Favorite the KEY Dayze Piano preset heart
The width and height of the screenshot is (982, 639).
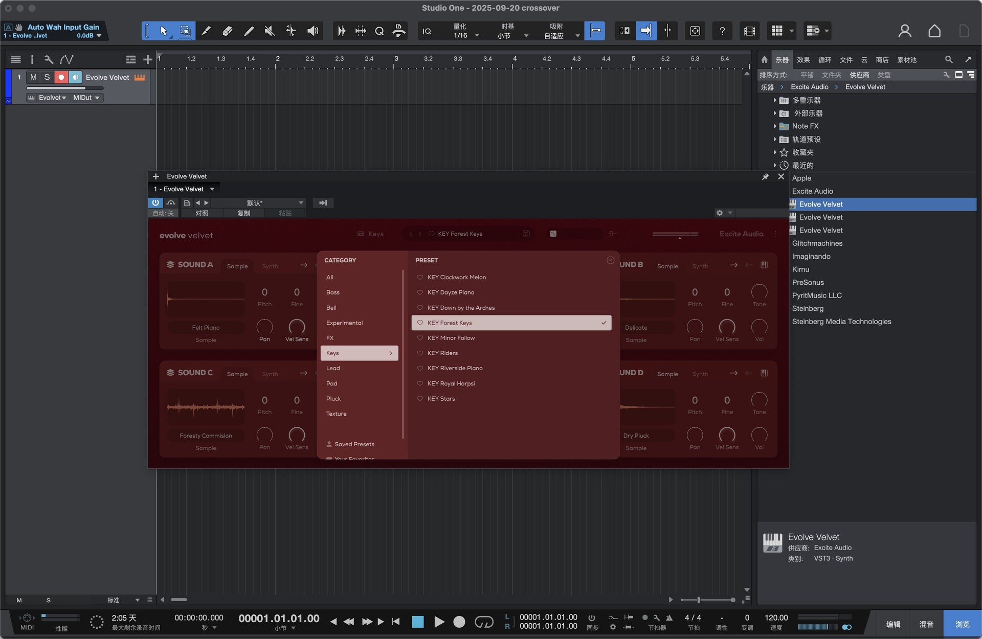click(x=420, y=292)
